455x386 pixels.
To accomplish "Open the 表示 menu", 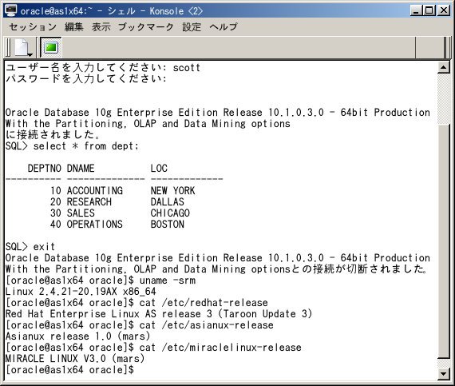I will point(101,26).
